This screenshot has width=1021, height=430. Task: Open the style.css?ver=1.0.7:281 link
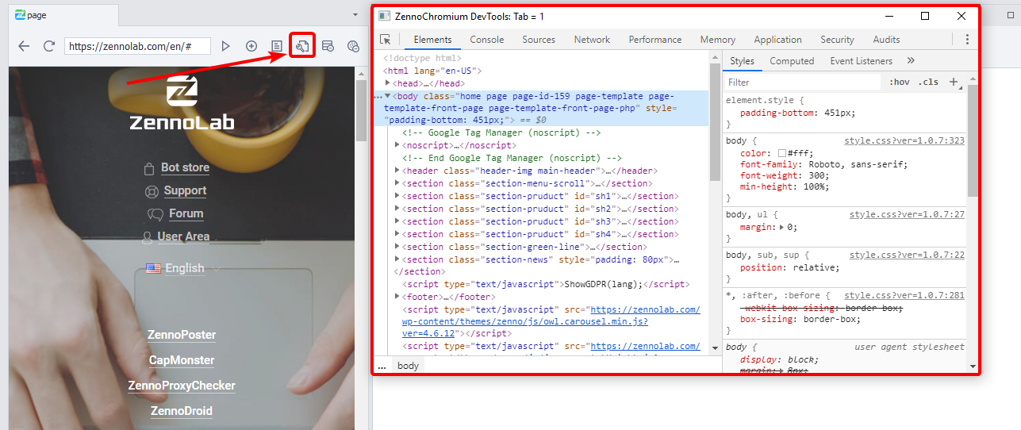tap(904, 295)
